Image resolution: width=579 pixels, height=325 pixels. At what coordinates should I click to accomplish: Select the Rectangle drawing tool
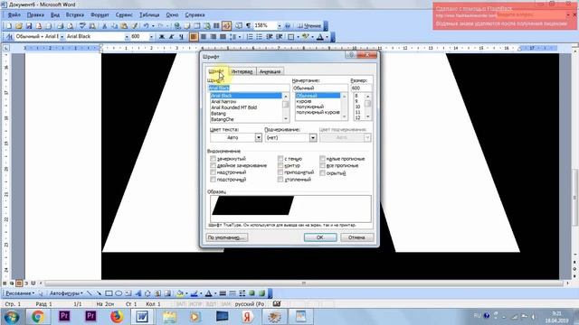pyautogui.click(x=109, y=293)
